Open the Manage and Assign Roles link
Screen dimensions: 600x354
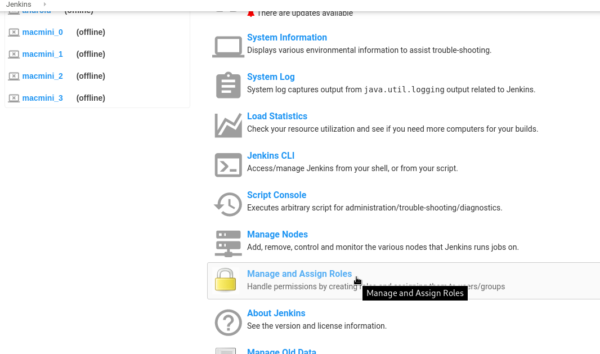click(x=299, y=274)
